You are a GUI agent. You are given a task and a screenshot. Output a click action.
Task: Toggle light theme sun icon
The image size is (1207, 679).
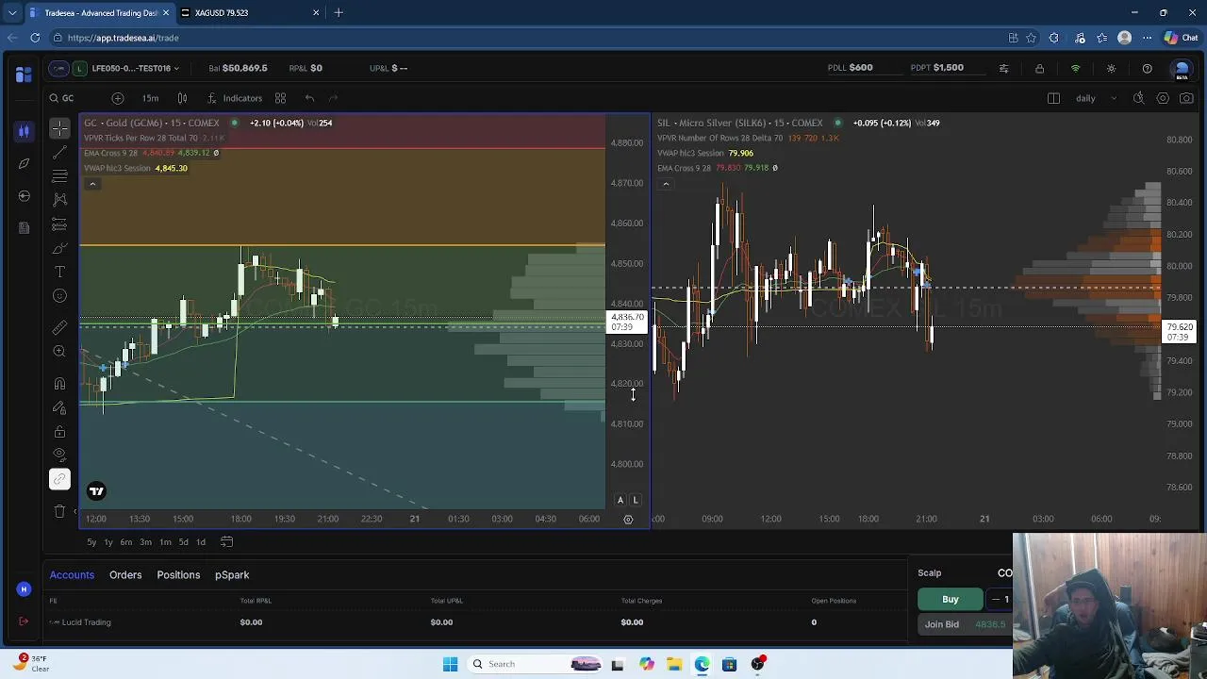pos(1111,68)
